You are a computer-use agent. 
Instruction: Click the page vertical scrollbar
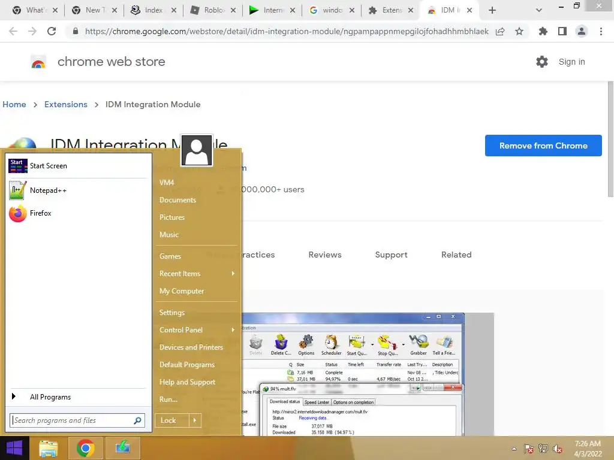610,139
